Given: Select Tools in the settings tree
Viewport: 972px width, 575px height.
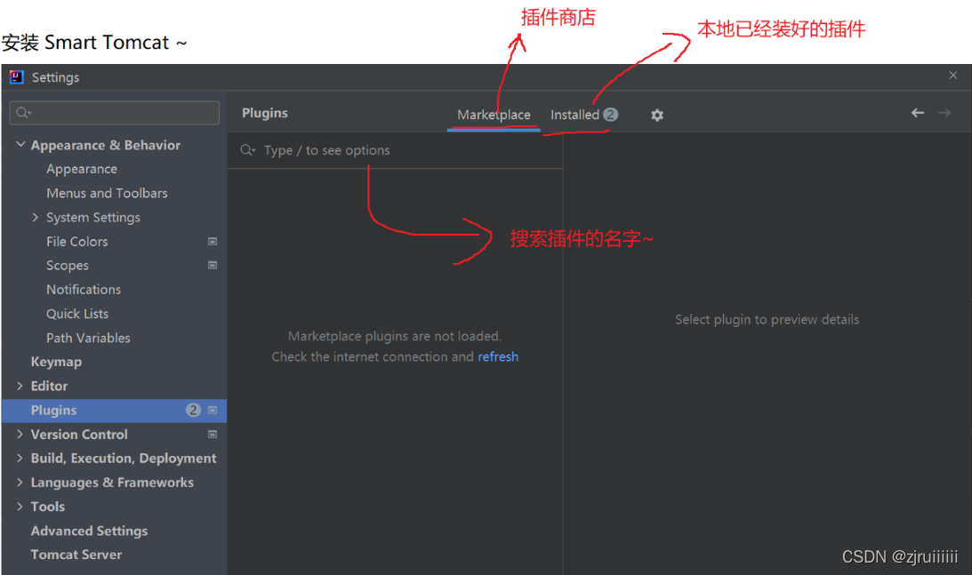Looking at the screenshot, I should tap(48, 507).
